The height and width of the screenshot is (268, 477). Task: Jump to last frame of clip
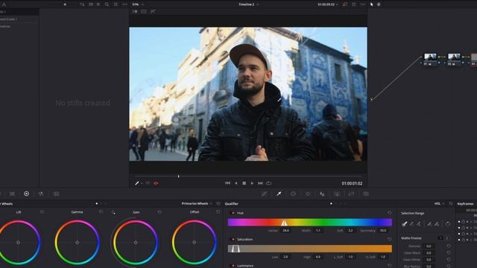[x=260, y=183]
